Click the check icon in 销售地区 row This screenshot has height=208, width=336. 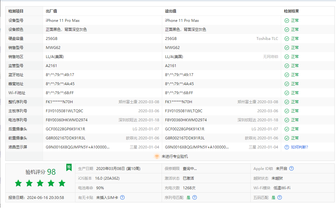287,57
